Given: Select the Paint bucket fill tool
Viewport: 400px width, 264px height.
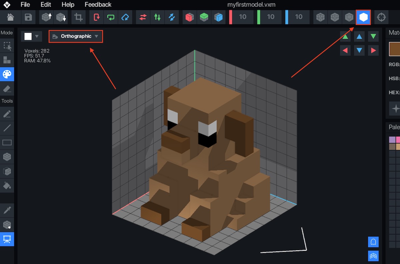Looking at the screenshot, I should click(x=7, y=185).
